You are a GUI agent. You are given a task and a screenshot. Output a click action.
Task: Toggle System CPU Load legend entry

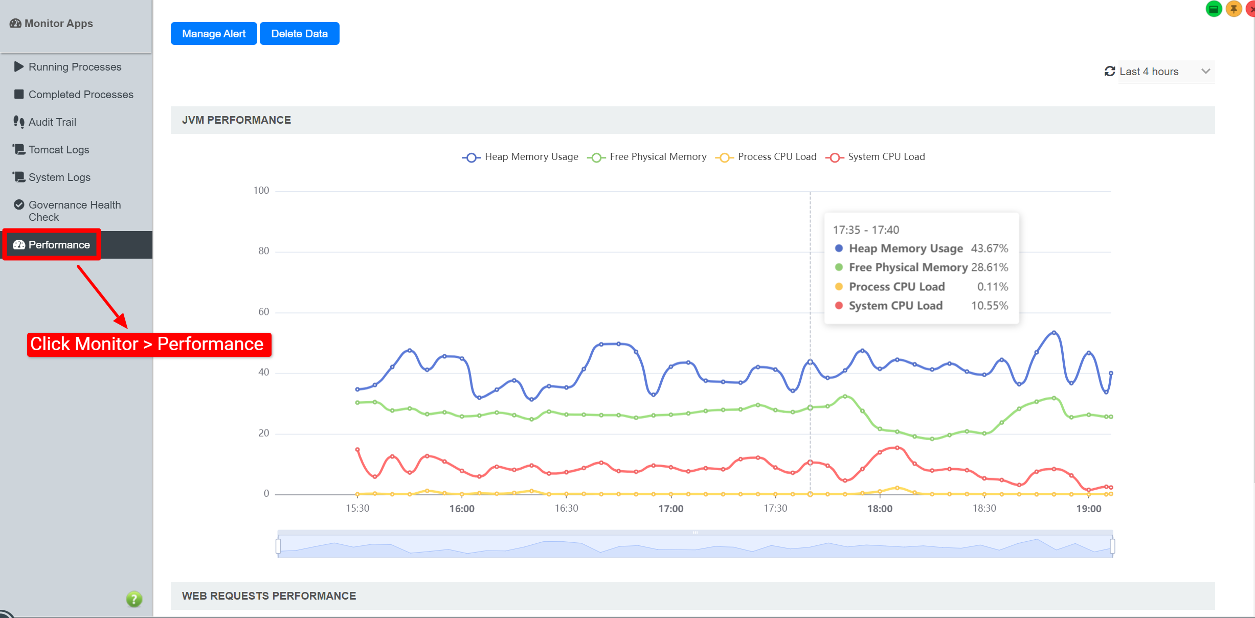[876, 157]
